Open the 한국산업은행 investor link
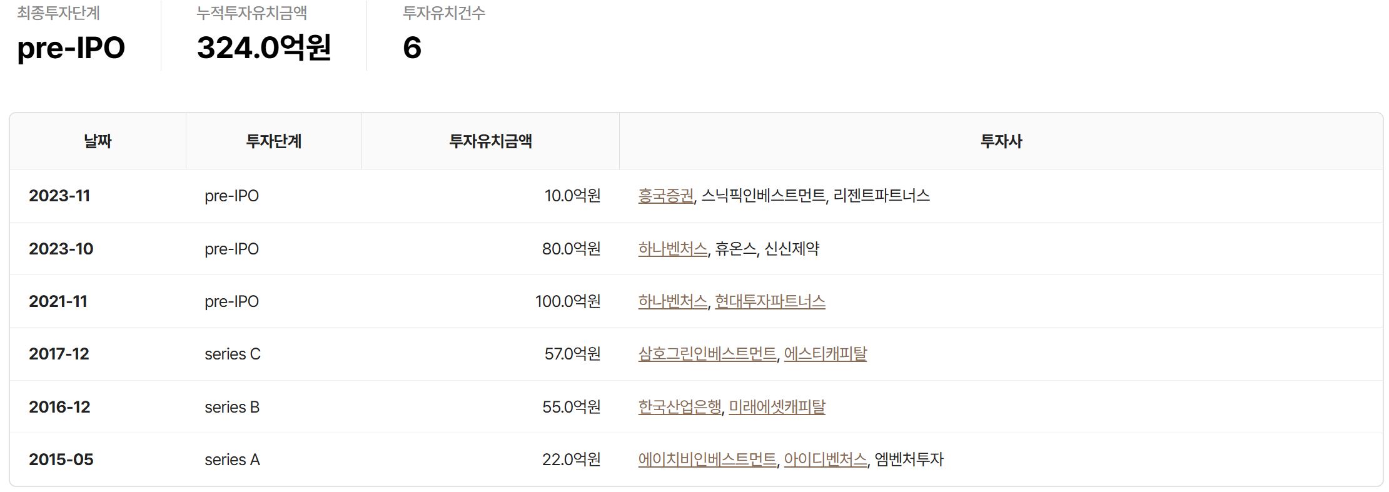Image resolution: width=1389 pixels, height=492 pixels. tap(680, 407)
